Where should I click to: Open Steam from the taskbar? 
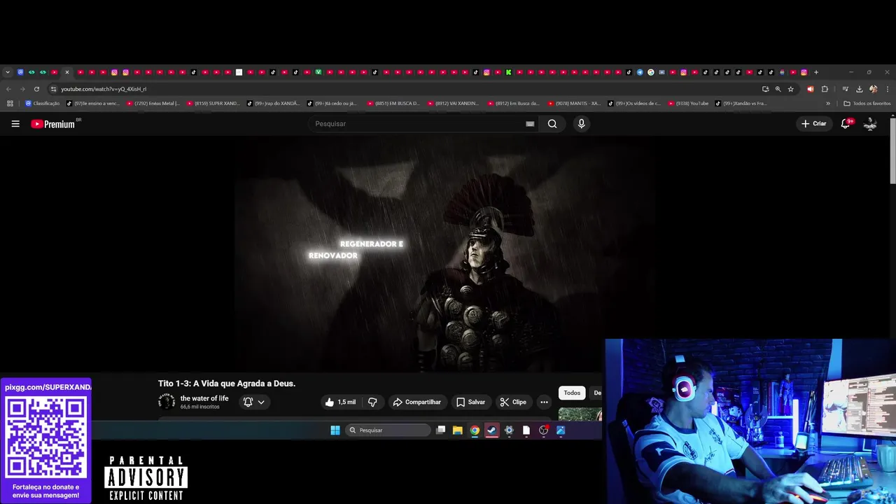pos(492,430)
